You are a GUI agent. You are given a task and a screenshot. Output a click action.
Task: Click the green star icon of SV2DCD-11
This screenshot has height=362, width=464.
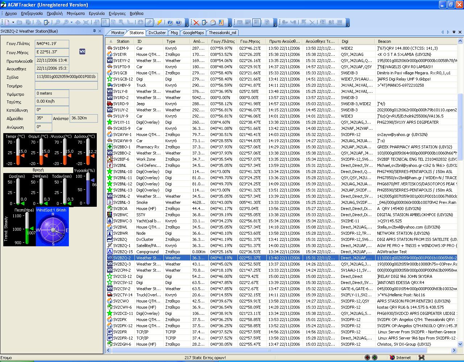[x=110, y=313]
